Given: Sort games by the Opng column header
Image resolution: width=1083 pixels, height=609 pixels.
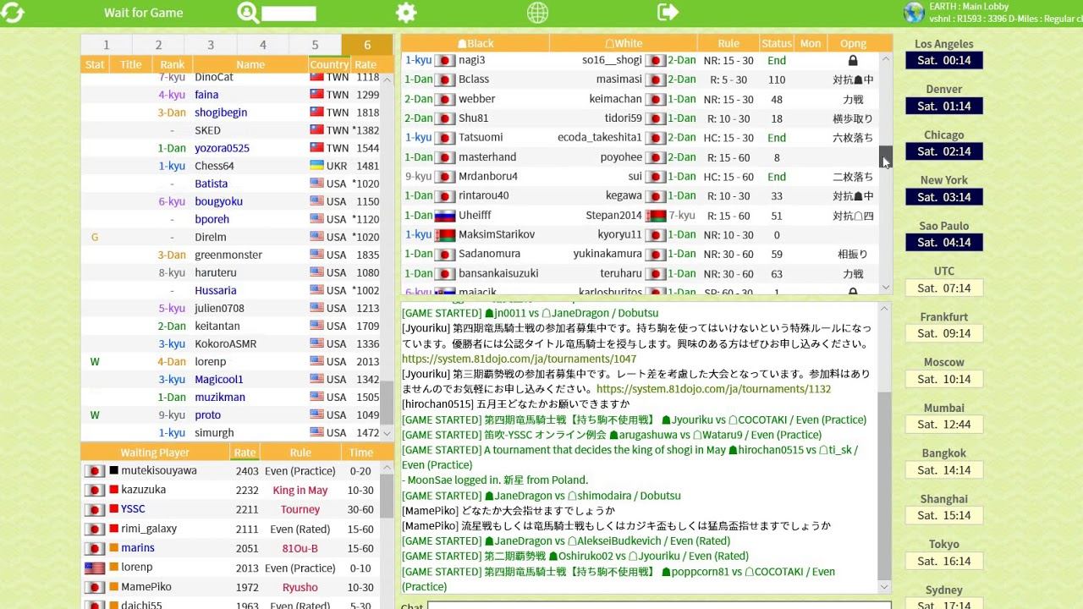Looking at the screenshot, I should pos(853,43).
